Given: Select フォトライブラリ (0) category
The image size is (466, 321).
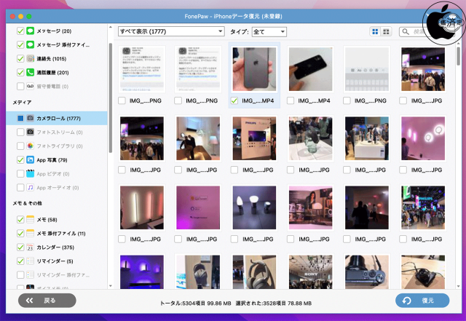Looking at the screenshot, I should 57,146.
